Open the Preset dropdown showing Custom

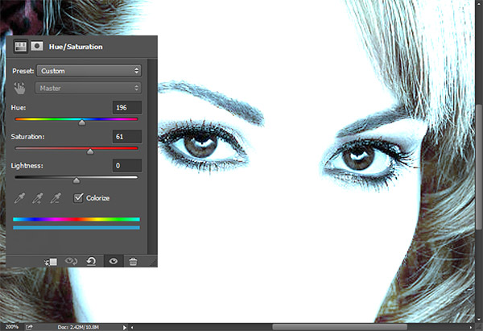pos(89,70)
